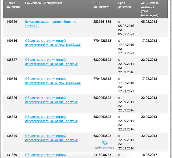
Task: Click start date 17.02.2018 in license 140555 row
Action: point(149,79)
